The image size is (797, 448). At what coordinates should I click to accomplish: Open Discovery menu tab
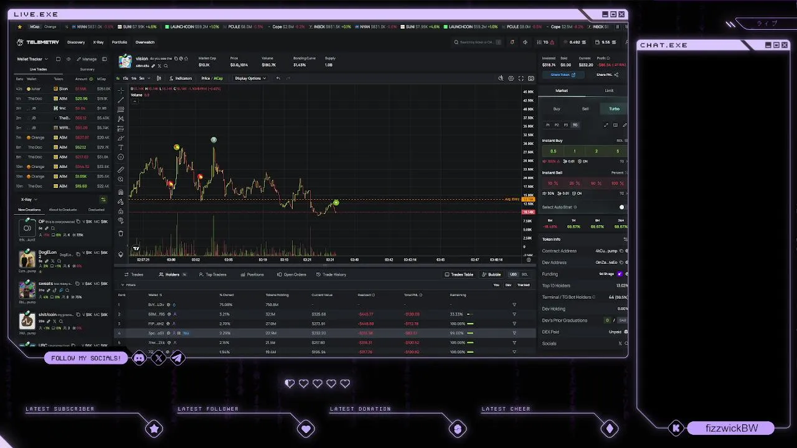76,42
